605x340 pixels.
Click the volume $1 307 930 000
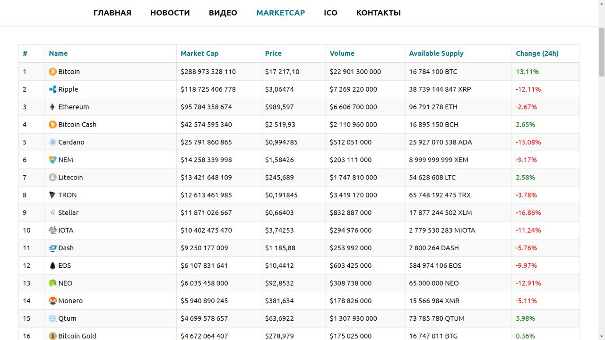[x=354, y=318]
